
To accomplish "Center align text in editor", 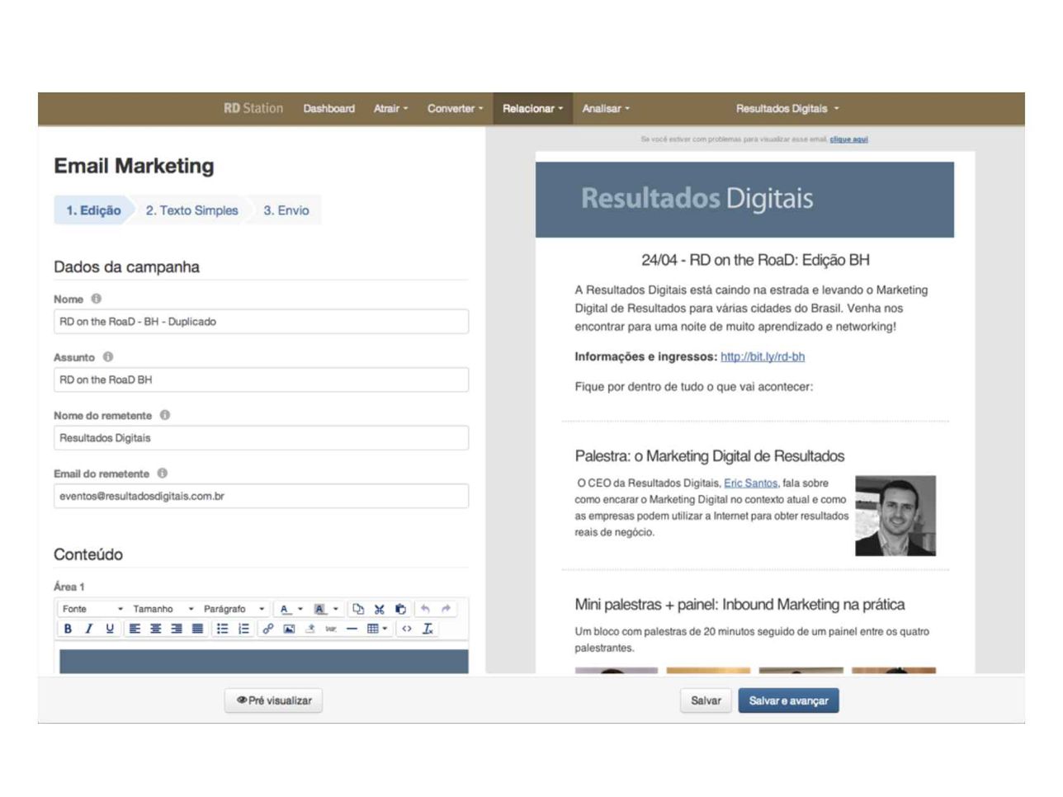I will click(x=155, y=629).
